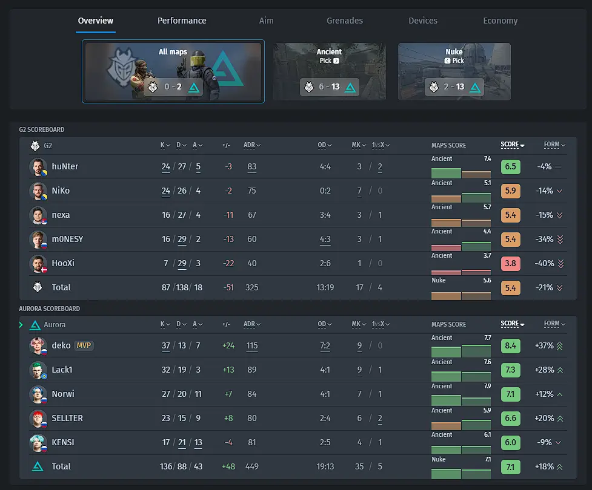The image size is (592, 490).
Task: Open NiKo's player profile name
Action: pyautogui.click(x=61, y=191)
